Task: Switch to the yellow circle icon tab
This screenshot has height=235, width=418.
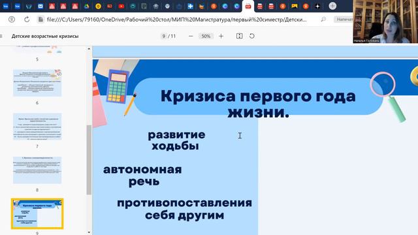Action: point(98,6)
